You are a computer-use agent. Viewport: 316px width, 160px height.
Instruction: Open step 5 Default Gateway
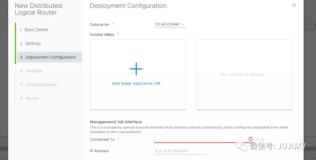tap(41, 85)
